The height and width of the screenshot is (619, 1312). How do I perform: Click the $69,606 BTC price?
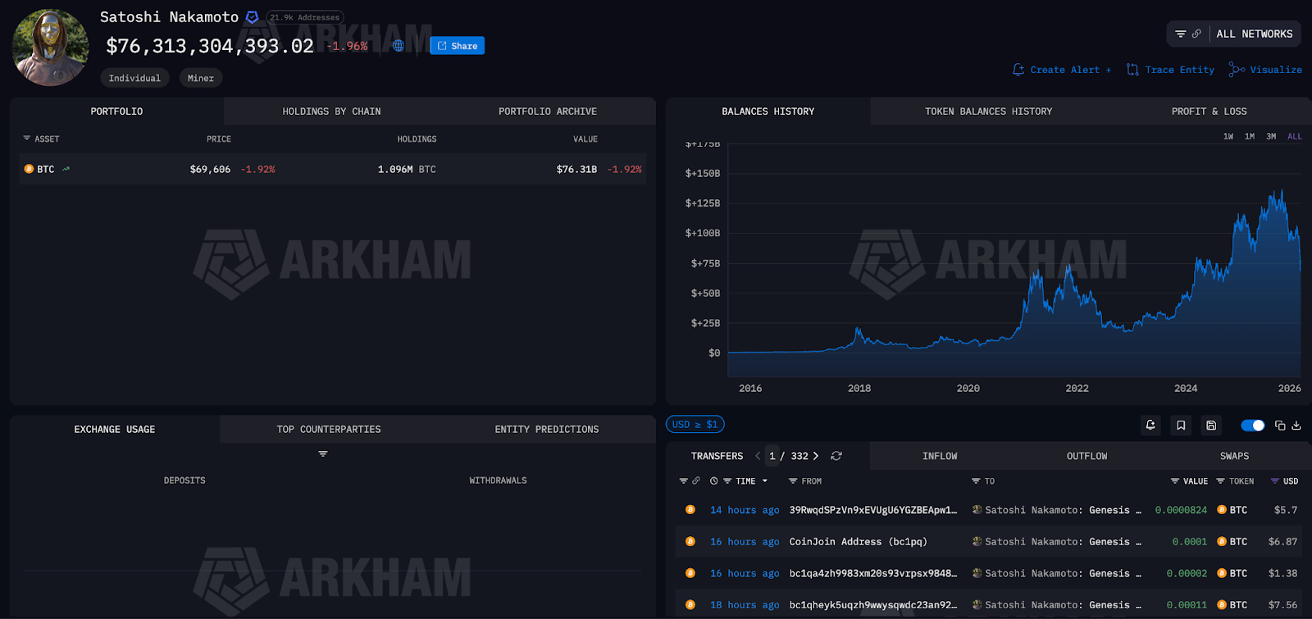tap(210, 169)
